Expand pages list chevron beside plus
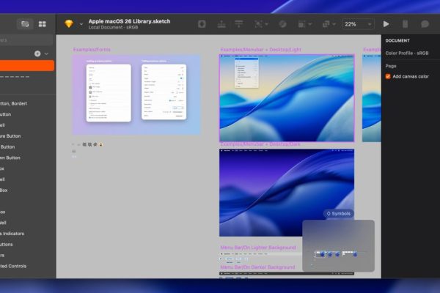 46,53
